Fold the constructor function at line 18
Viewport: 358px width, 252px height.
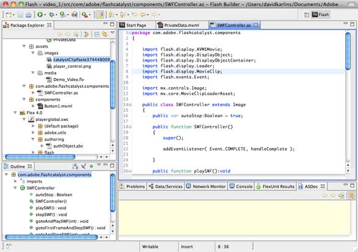coord(130,127)
